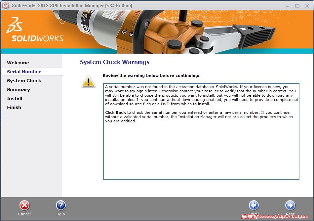Click the red Cancel icon

click(24, 205)
